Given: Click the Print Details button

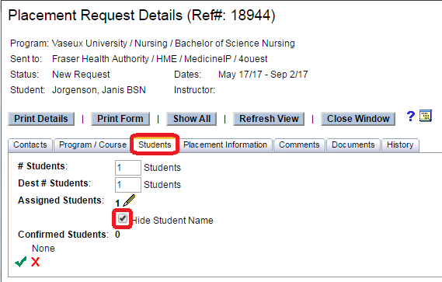Looking at the screenshot, I should [41, 119].
